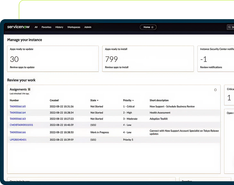
Task: Click Review notifications in Security Center card
Action: (x=211, y=67)
